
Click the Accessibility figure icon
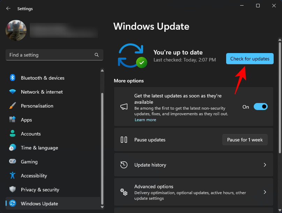13,175
